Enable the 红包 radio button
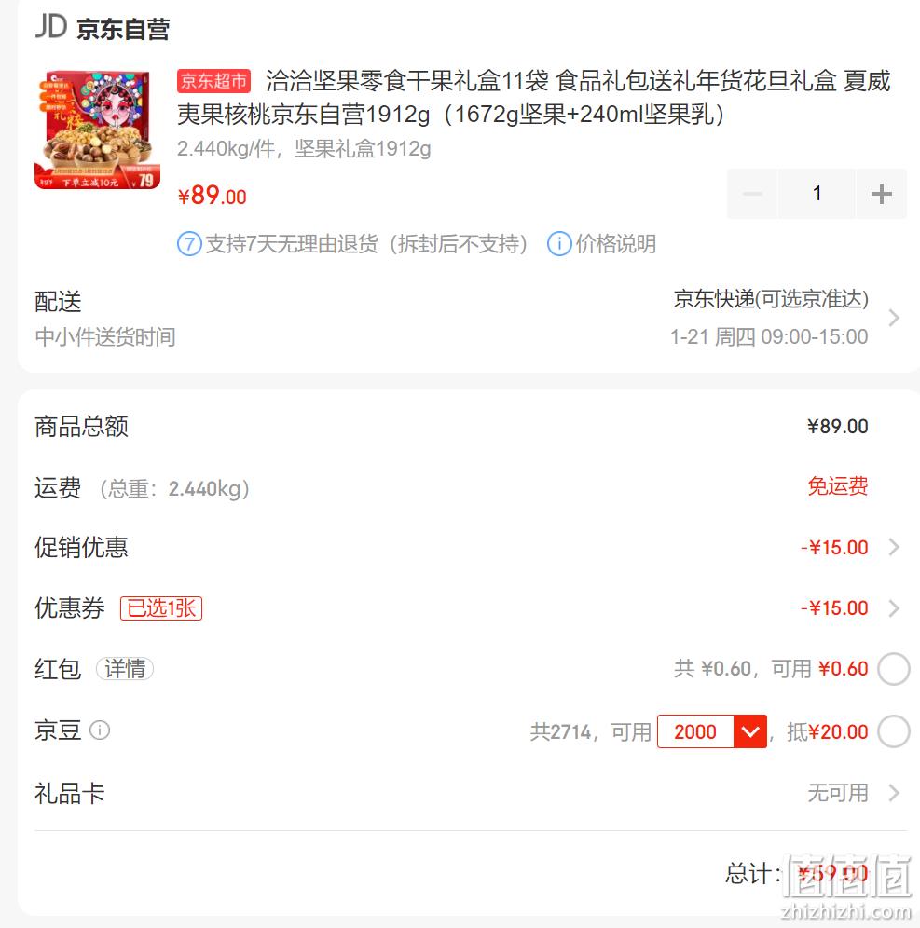This screenshot has height=928, width=920. (x=893, y=669)
